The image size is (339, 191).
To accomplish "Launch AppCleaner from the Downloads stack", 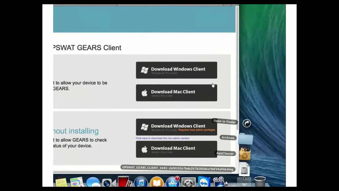I will pyautogui.click(x=245, y=154).
